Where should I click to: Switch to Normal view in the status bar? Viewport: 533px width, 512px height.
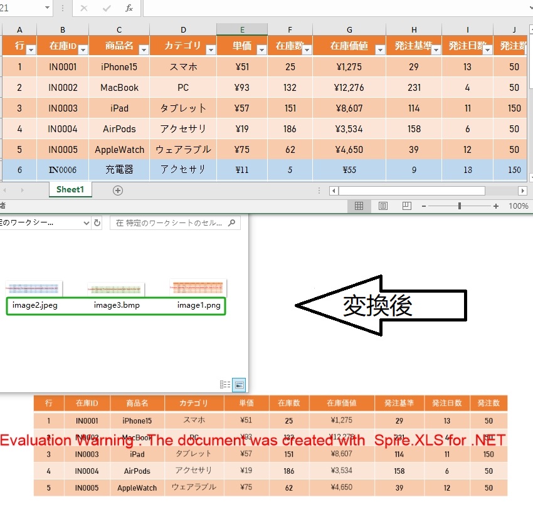click(359, 206)
